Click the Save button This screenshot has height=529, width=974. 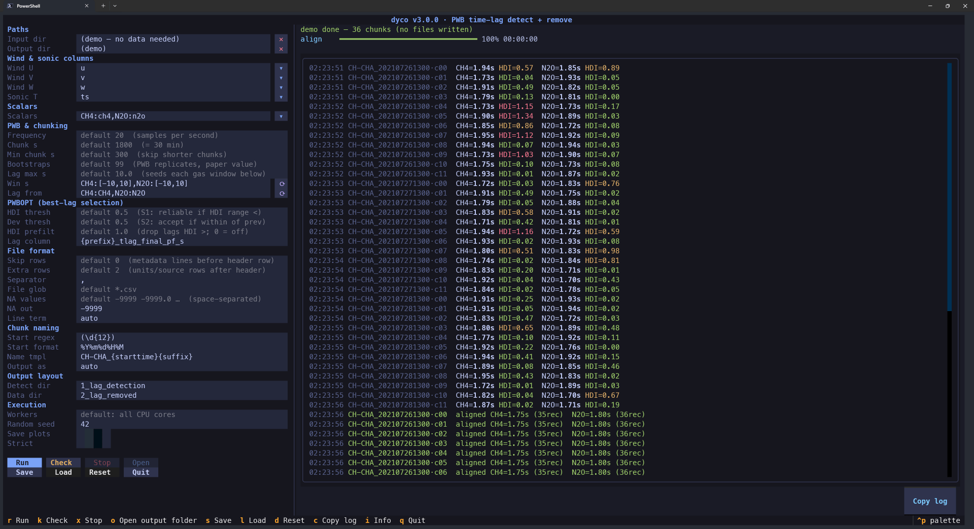point(24,472)
